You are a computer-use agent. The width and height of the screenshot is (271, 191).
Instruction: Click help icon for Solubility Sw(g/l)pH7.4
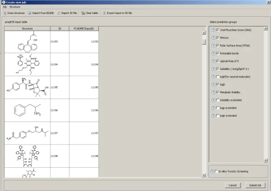pyautogui.click(x=213, y=69)
